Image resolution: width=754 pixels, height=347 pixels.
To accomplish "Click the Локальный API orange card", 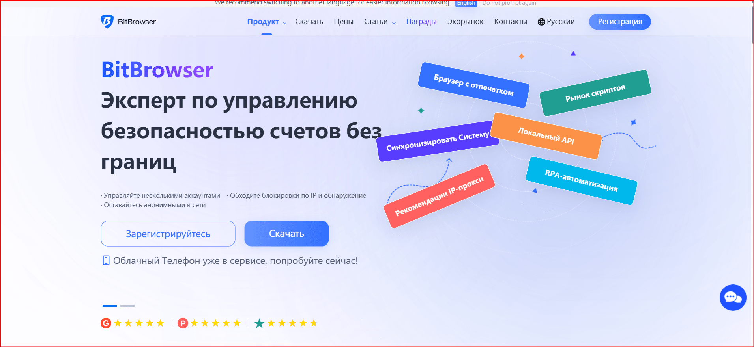I will (x=546, y=136).
